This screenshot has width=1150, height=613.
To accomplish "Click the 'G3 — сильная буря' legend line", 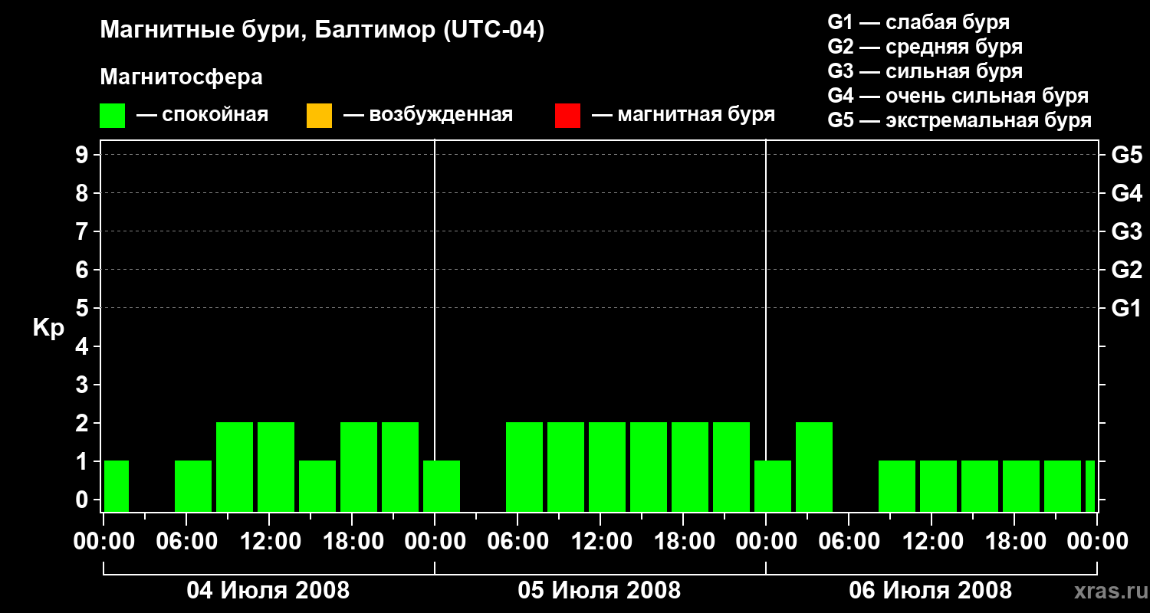I will [925, 71].
